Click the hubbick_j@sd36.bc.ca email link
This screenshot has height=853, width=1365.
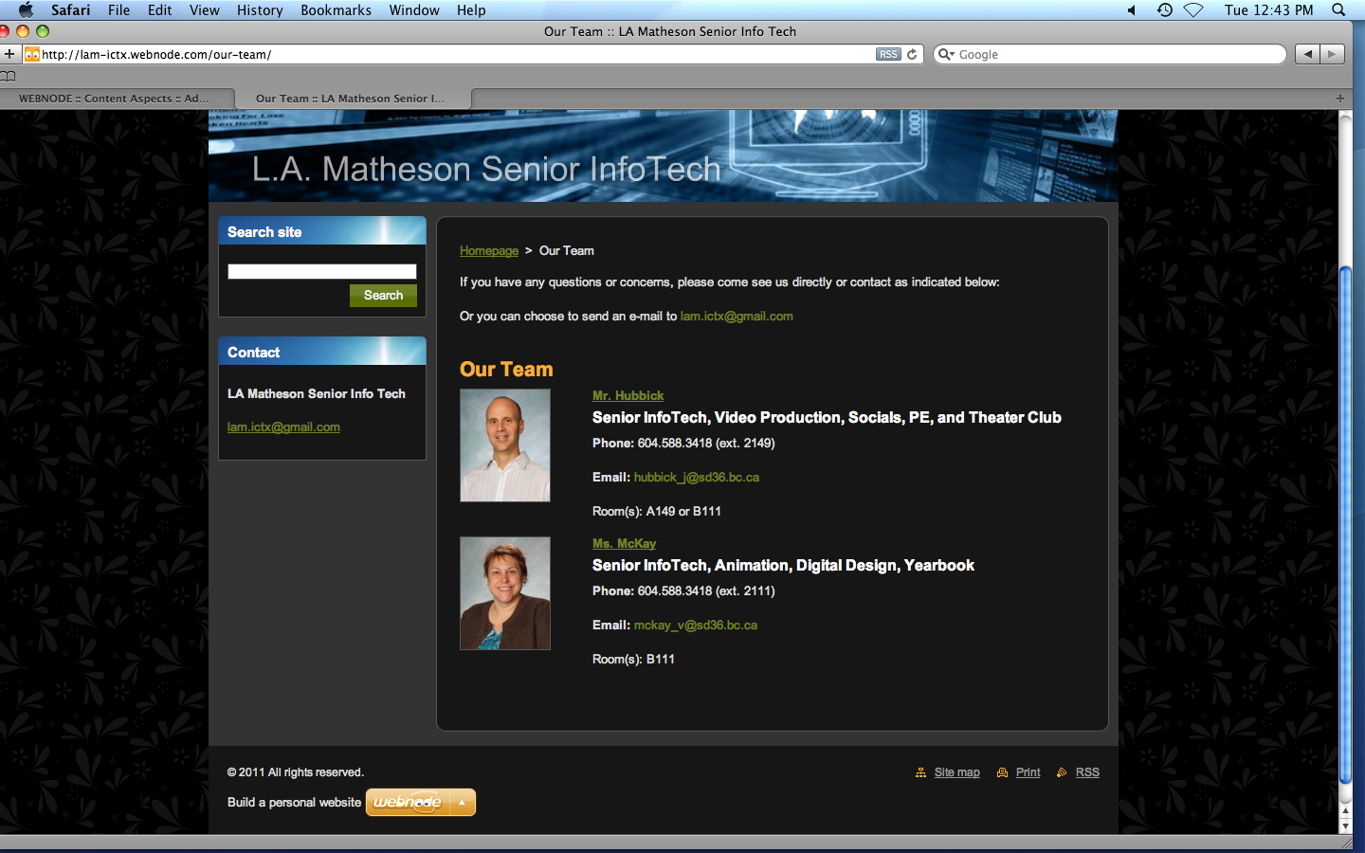(x=696, y=477)
